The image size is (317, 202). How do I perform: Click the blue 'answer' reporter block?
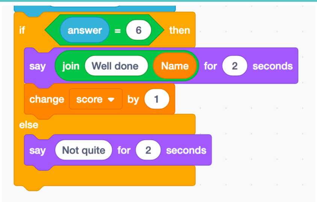85,30
